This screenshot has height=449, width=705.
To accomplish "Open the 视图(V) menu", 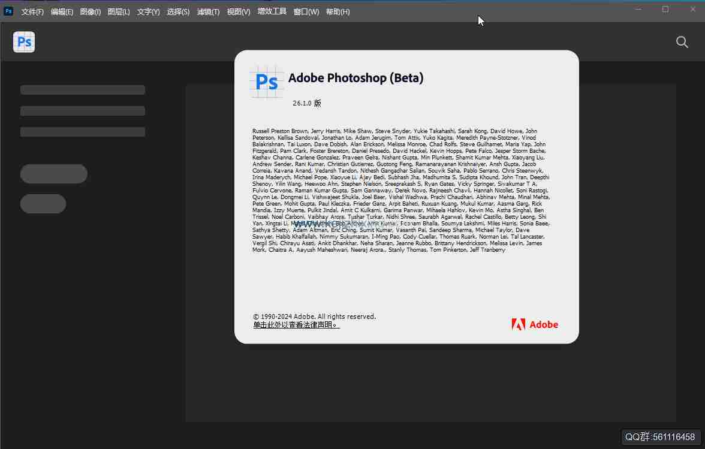I will pos(238,11).
